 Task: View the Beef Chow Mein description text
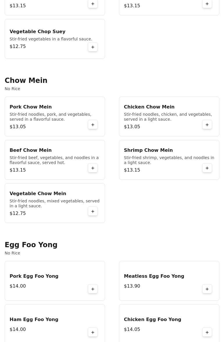click(x=54, y=160)
